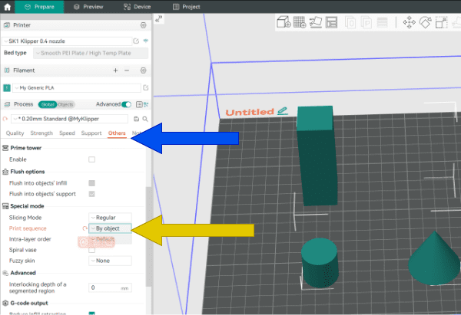Click the Special mode section header

coord(27,206)
